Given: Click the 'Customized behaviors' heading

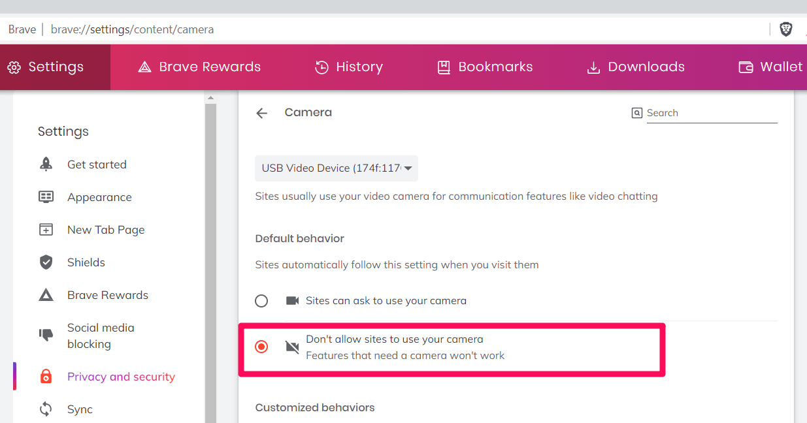Looking at the screenshot, I should [315, 407].
